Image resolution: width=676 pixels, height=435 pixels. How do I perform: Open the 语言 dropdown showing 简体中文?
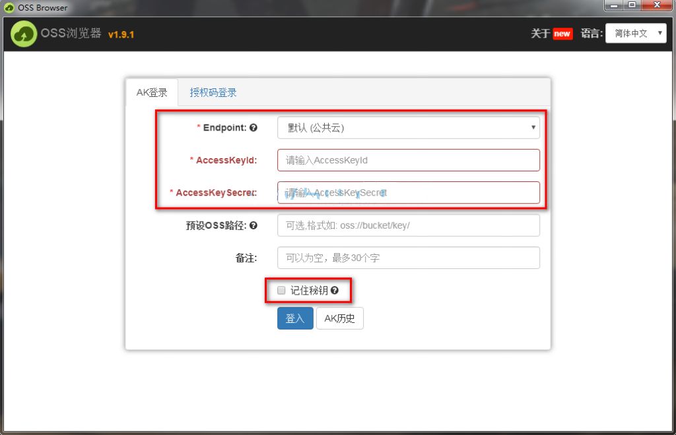tap(636, 33)
